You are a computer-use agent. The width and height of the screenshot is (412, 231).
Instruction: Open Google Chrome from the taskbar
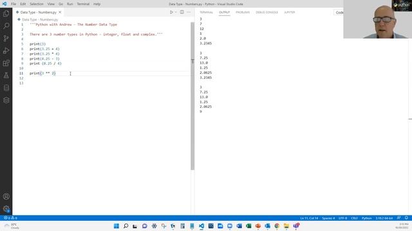pos(277,226)
